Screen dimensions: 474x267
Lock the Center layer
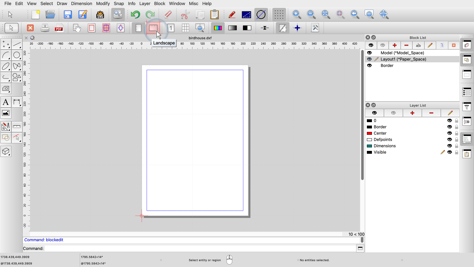point(457,133)
